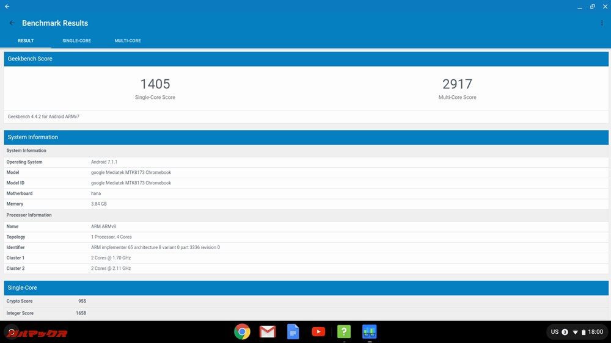Open the three-dot overflow menu
The image size is (611, 343).
pyautogui.click(x=602, y=23)
